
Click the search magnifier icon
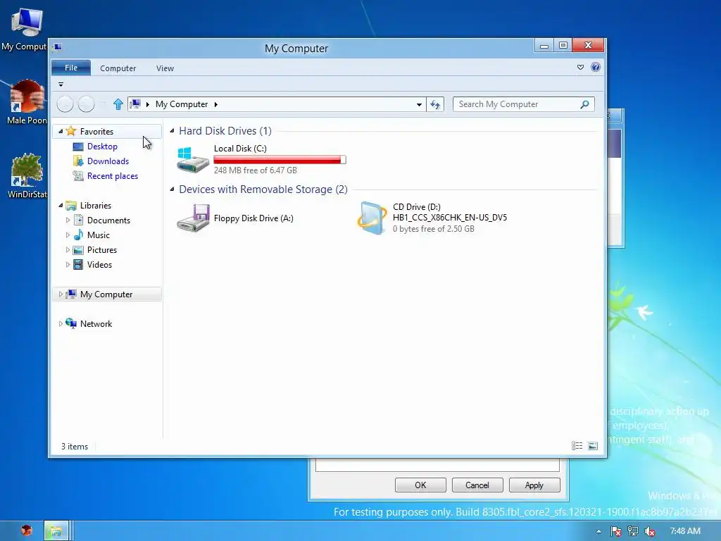584,104
